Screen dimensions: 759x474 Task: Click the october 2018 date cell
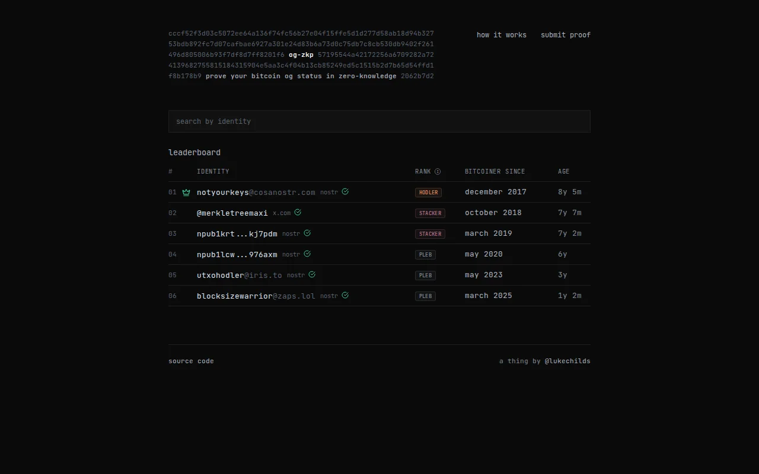pos(493,213)
